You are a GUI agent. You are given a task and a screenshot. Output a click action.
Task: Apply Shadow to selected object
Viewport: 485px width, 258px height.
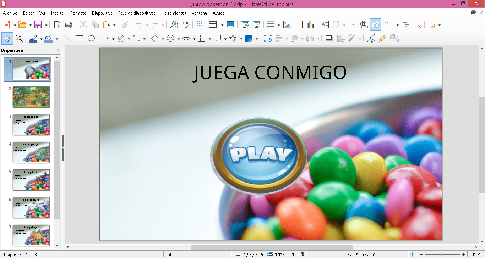click(x=329, y=38)
